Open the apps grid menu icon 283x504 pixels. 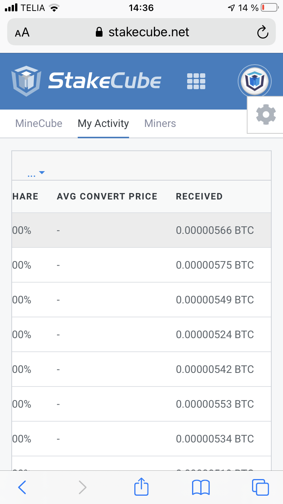click(x=196, y=81)
